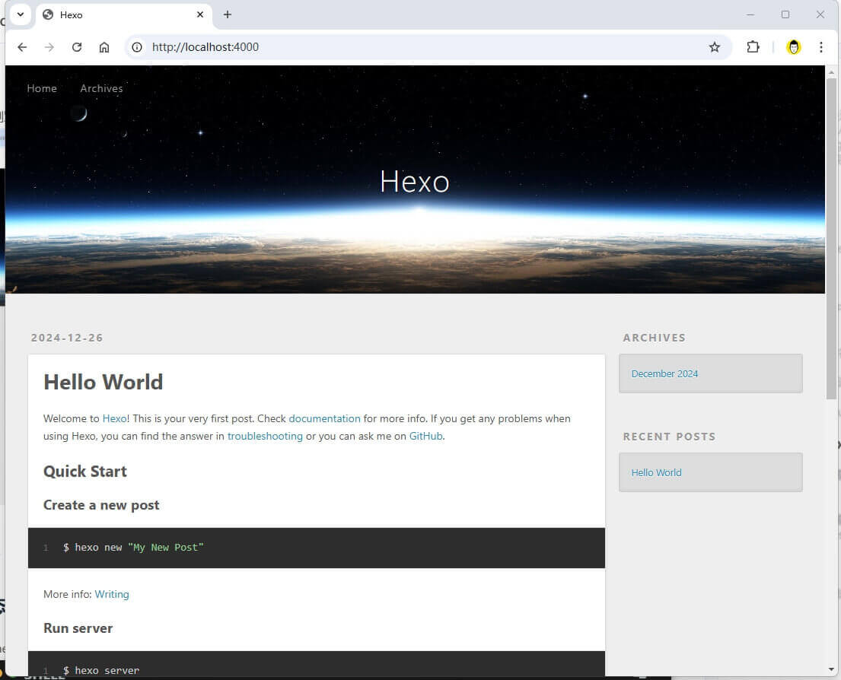
Task: View site information icon in address bar
Action: (137, 47)
